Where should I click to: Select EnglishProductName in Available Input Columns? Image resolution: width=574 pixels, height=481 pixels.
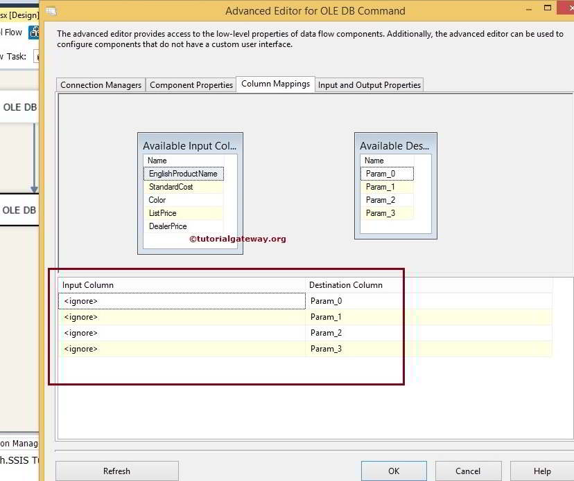click(182, 173)
